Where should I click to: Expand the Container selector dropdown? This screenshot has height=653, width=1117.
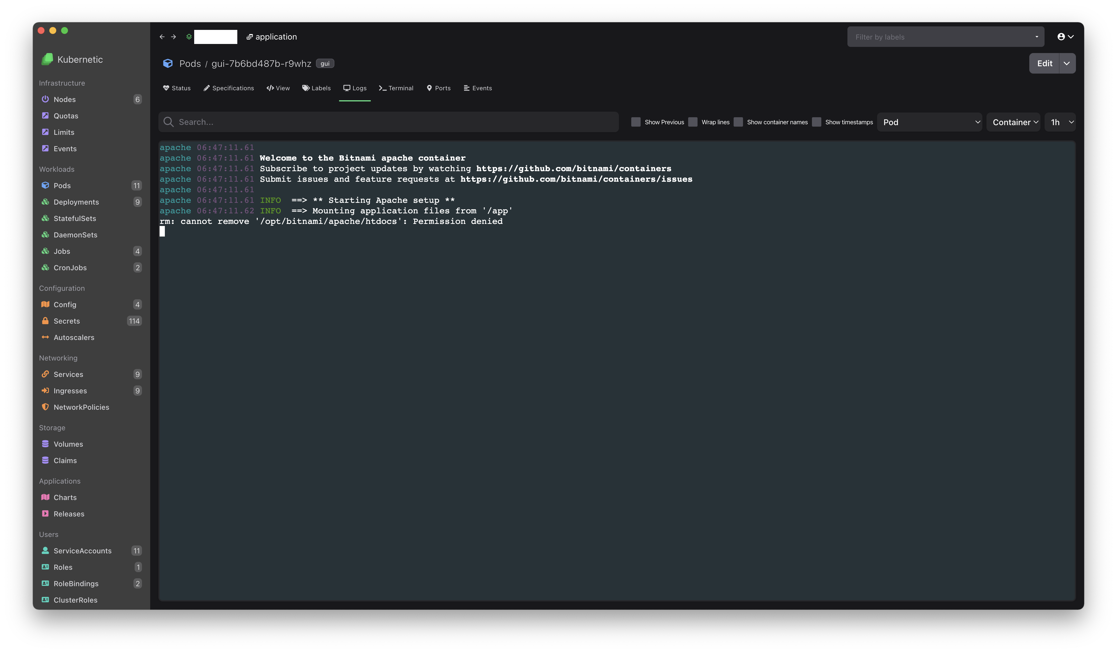point(1014,122)
